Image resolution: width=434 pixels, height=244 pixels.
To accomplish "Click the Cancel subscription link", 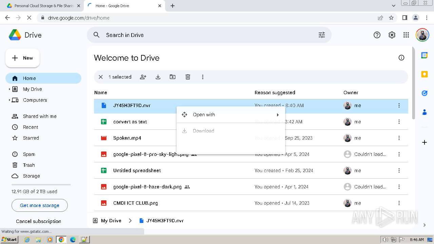I will coord(38,221).
